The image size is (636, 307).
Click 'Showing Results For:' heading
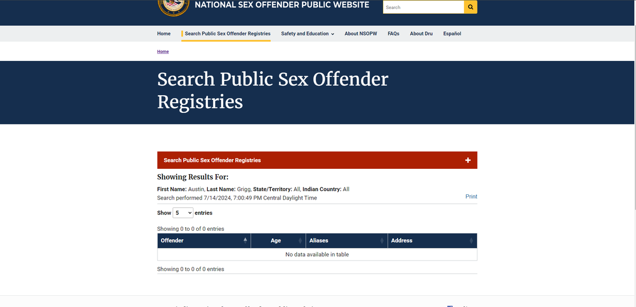[x=193, y=177]
